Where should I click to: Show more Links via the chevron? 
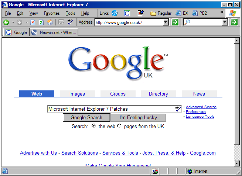pos(222,12)
